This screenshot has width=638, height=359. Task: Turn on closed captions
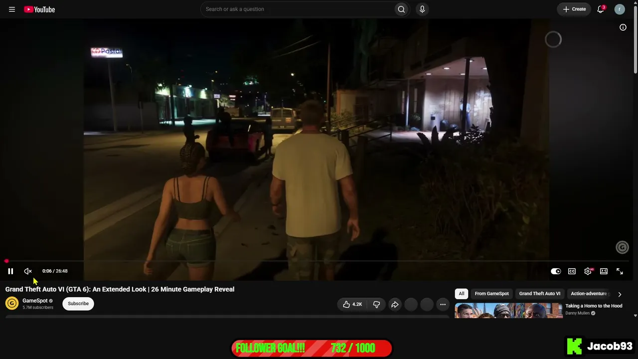coord(572,271)
